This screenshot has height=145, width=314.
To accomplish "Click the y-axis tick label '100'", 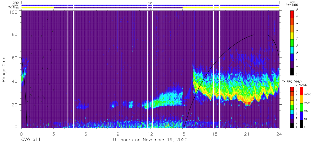I will [x=14, y=12].
